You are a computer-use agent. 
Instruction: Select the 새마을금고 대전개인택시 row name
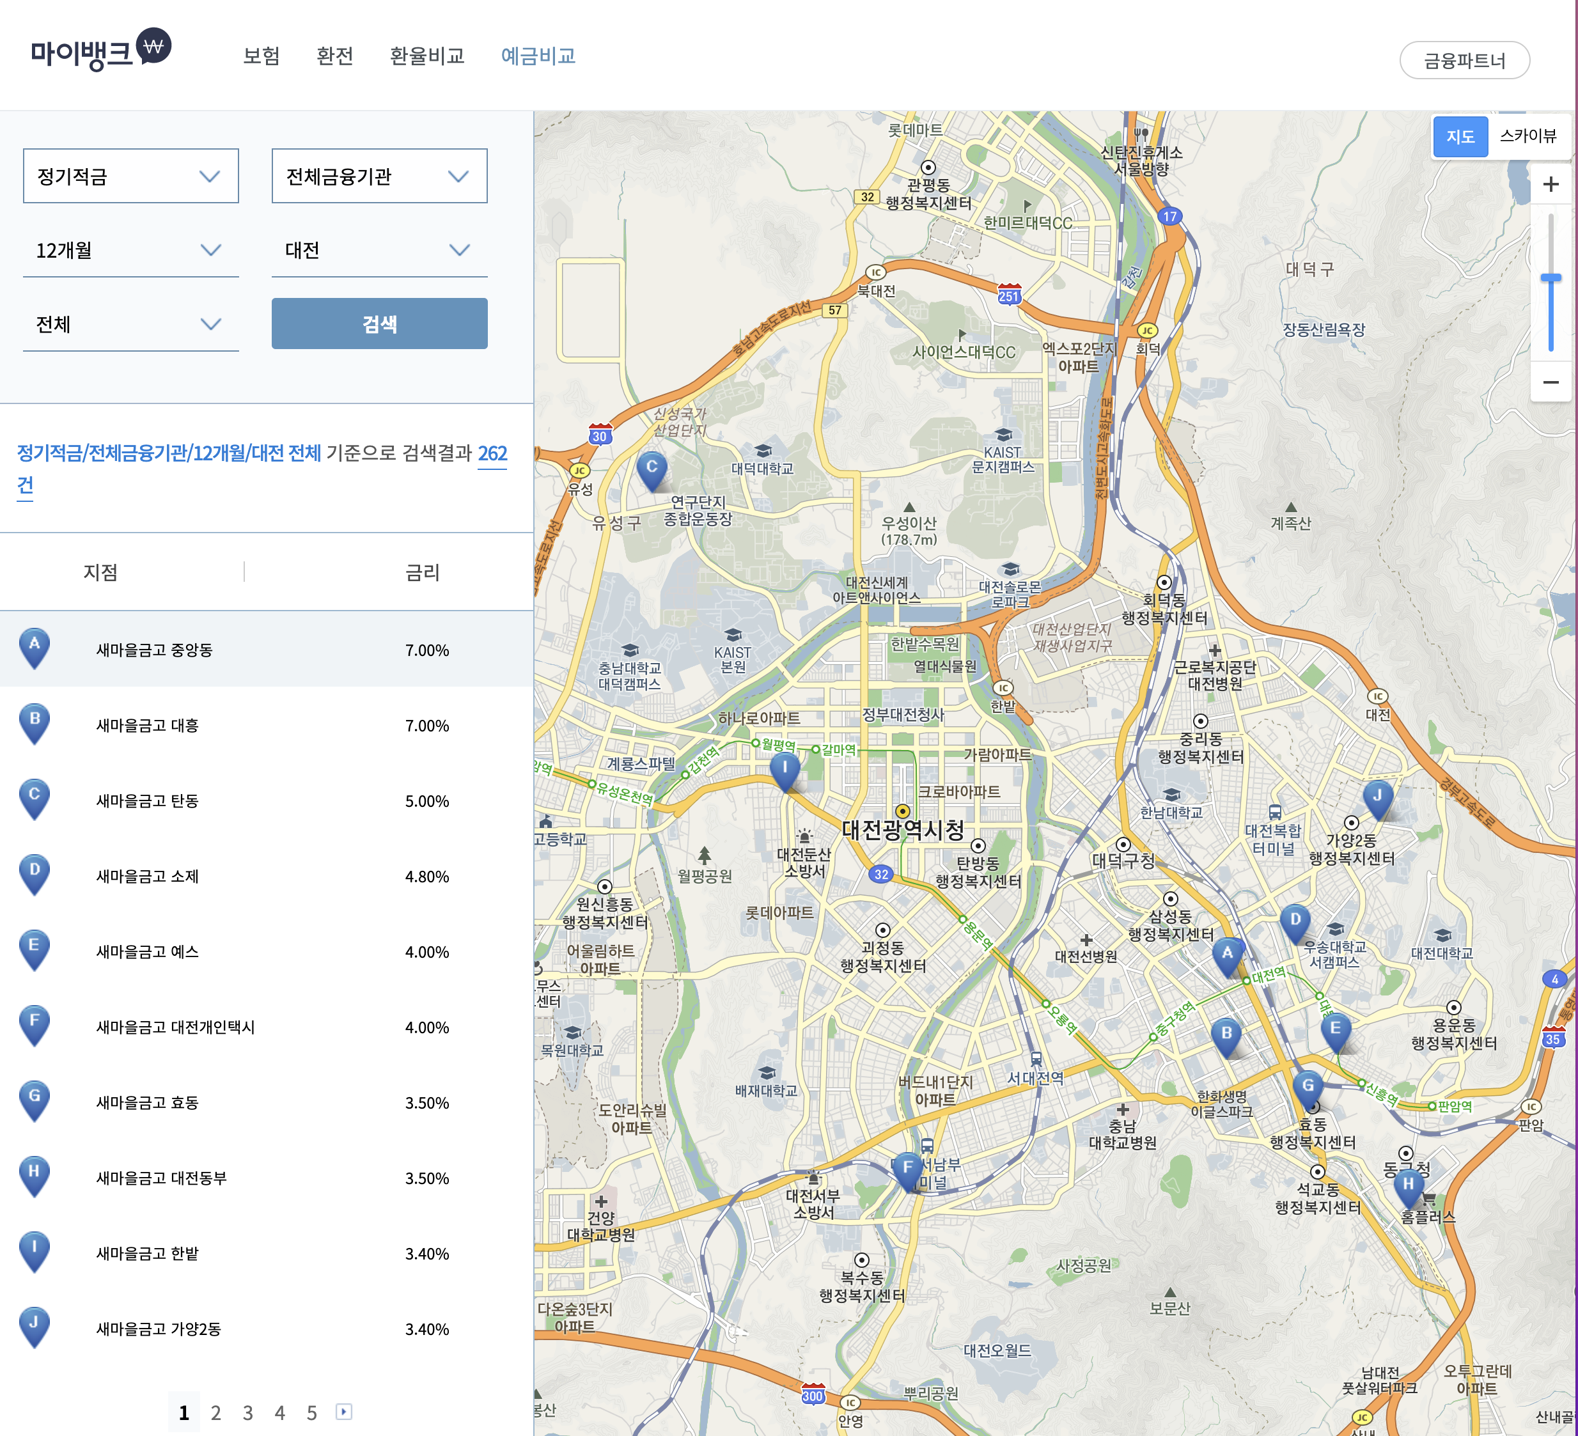pos(175,1027)
